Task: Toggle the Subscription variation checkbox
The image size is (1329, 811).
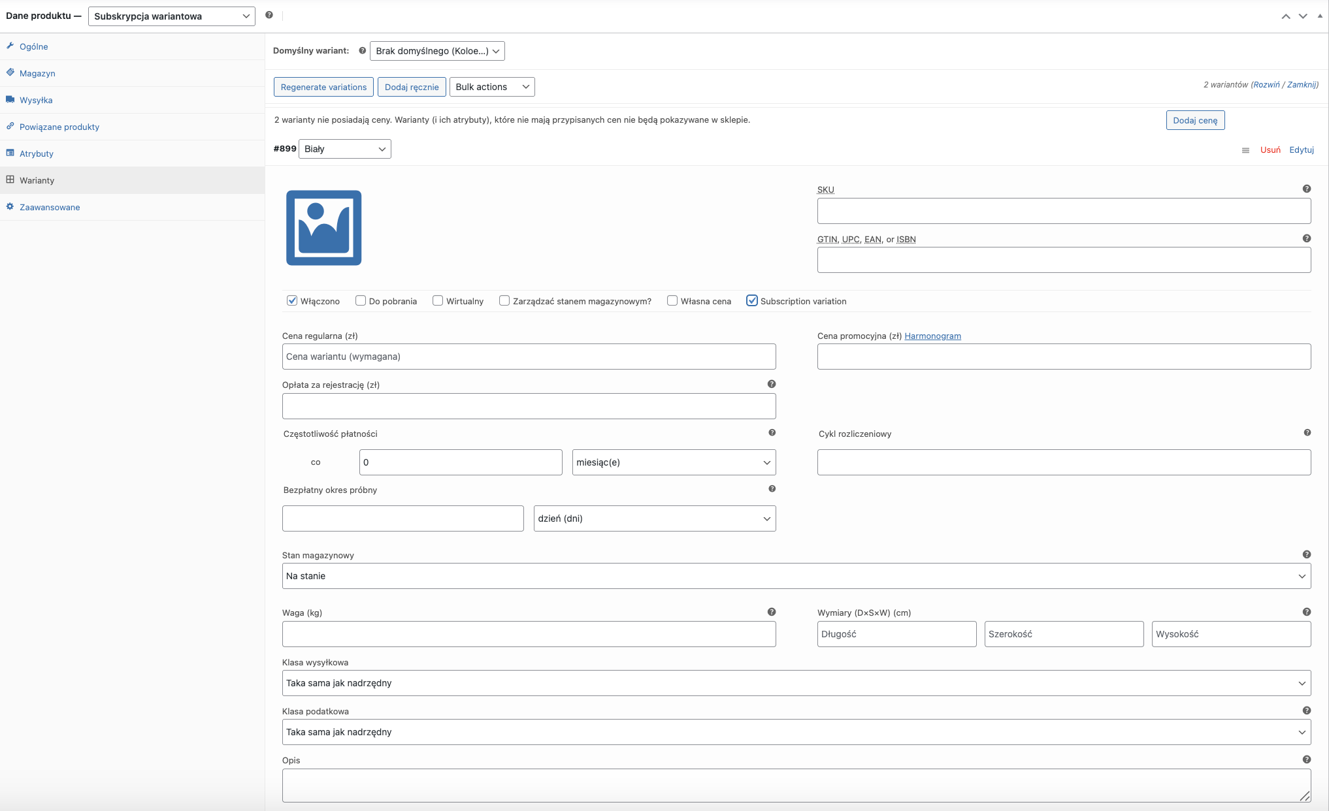Action: pyautogui.click(x=752, y=300)
